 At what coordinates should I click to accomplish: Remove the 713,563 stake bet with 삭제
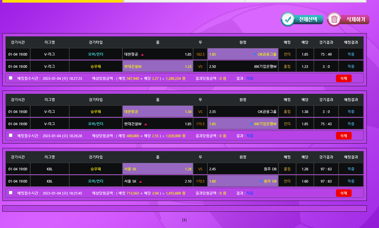[344, 193]
